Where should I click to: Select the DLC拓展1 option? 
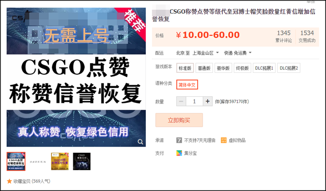[264, 68]
